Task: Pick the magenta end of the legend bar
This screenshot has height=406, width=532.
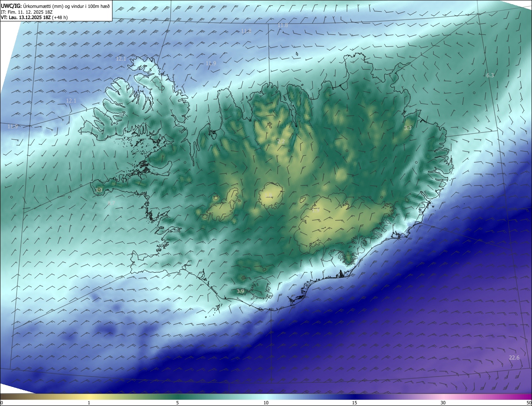Action: coord(524,397)
